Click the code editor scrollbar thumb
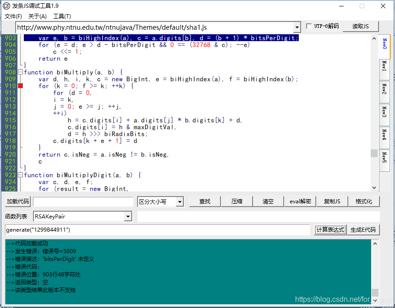This screenshot has height=308, width=395. tap(374, 153)
